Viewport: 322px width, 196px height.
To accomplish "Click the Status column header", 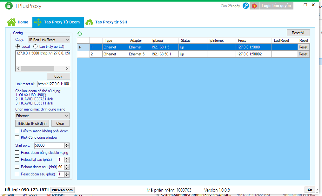I will click(193, 41).
